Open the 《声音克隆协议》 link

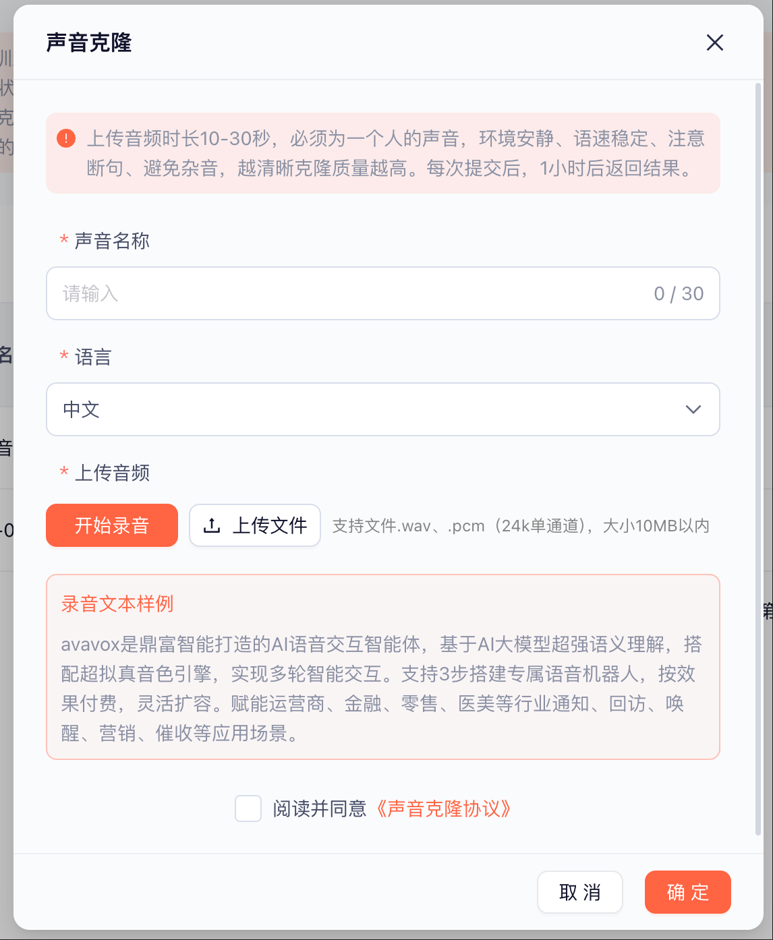pos(443,809)
